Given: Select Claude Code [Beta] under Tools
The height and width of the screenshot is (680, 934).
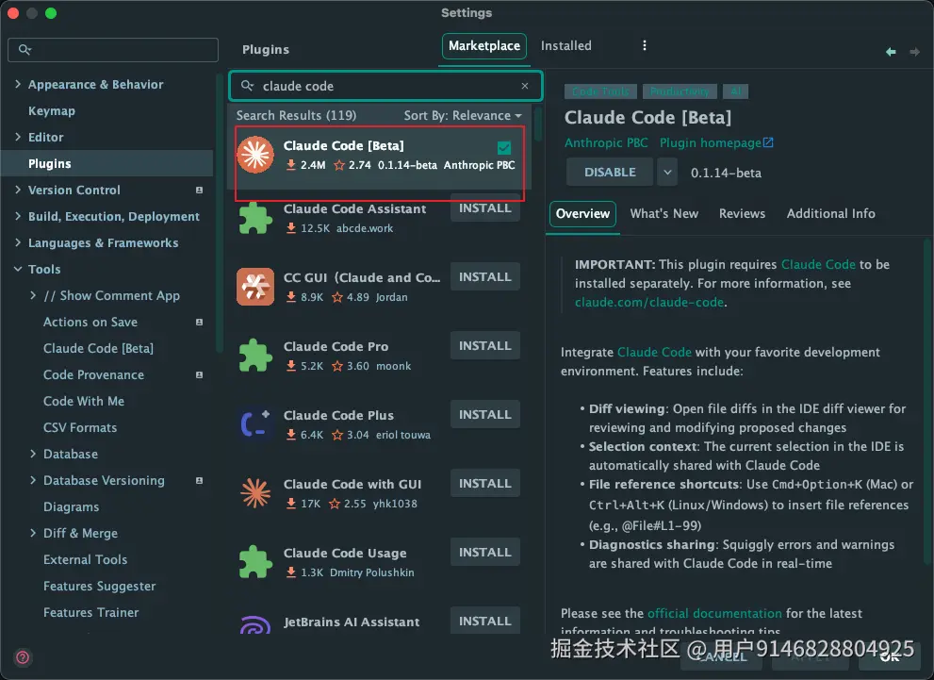Looking at the screenshot, I should pyautogui.click(x=98, y=349).
